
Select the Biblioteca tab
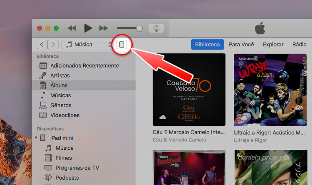[x=207, y=45]
